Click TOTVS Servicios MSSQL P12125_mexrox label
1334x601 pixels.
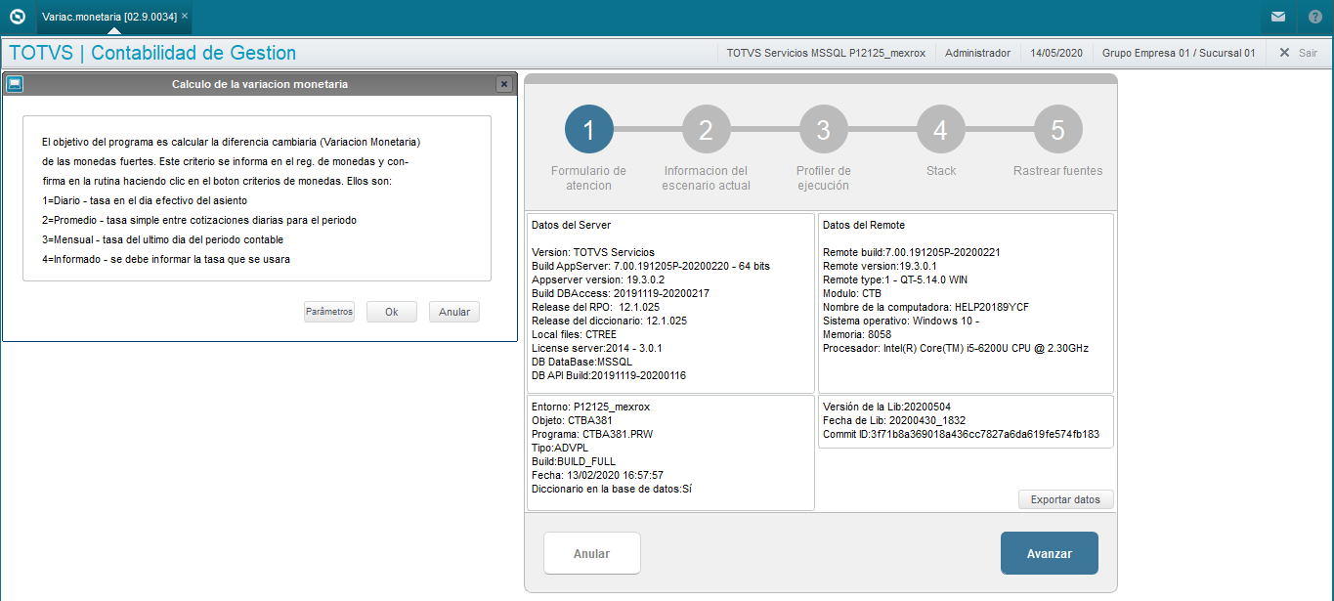(x=826, y=53)
